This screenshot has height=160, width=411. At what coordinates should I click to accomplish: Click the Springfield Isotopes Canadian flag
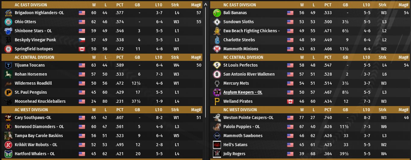click(x=82, y=49)
